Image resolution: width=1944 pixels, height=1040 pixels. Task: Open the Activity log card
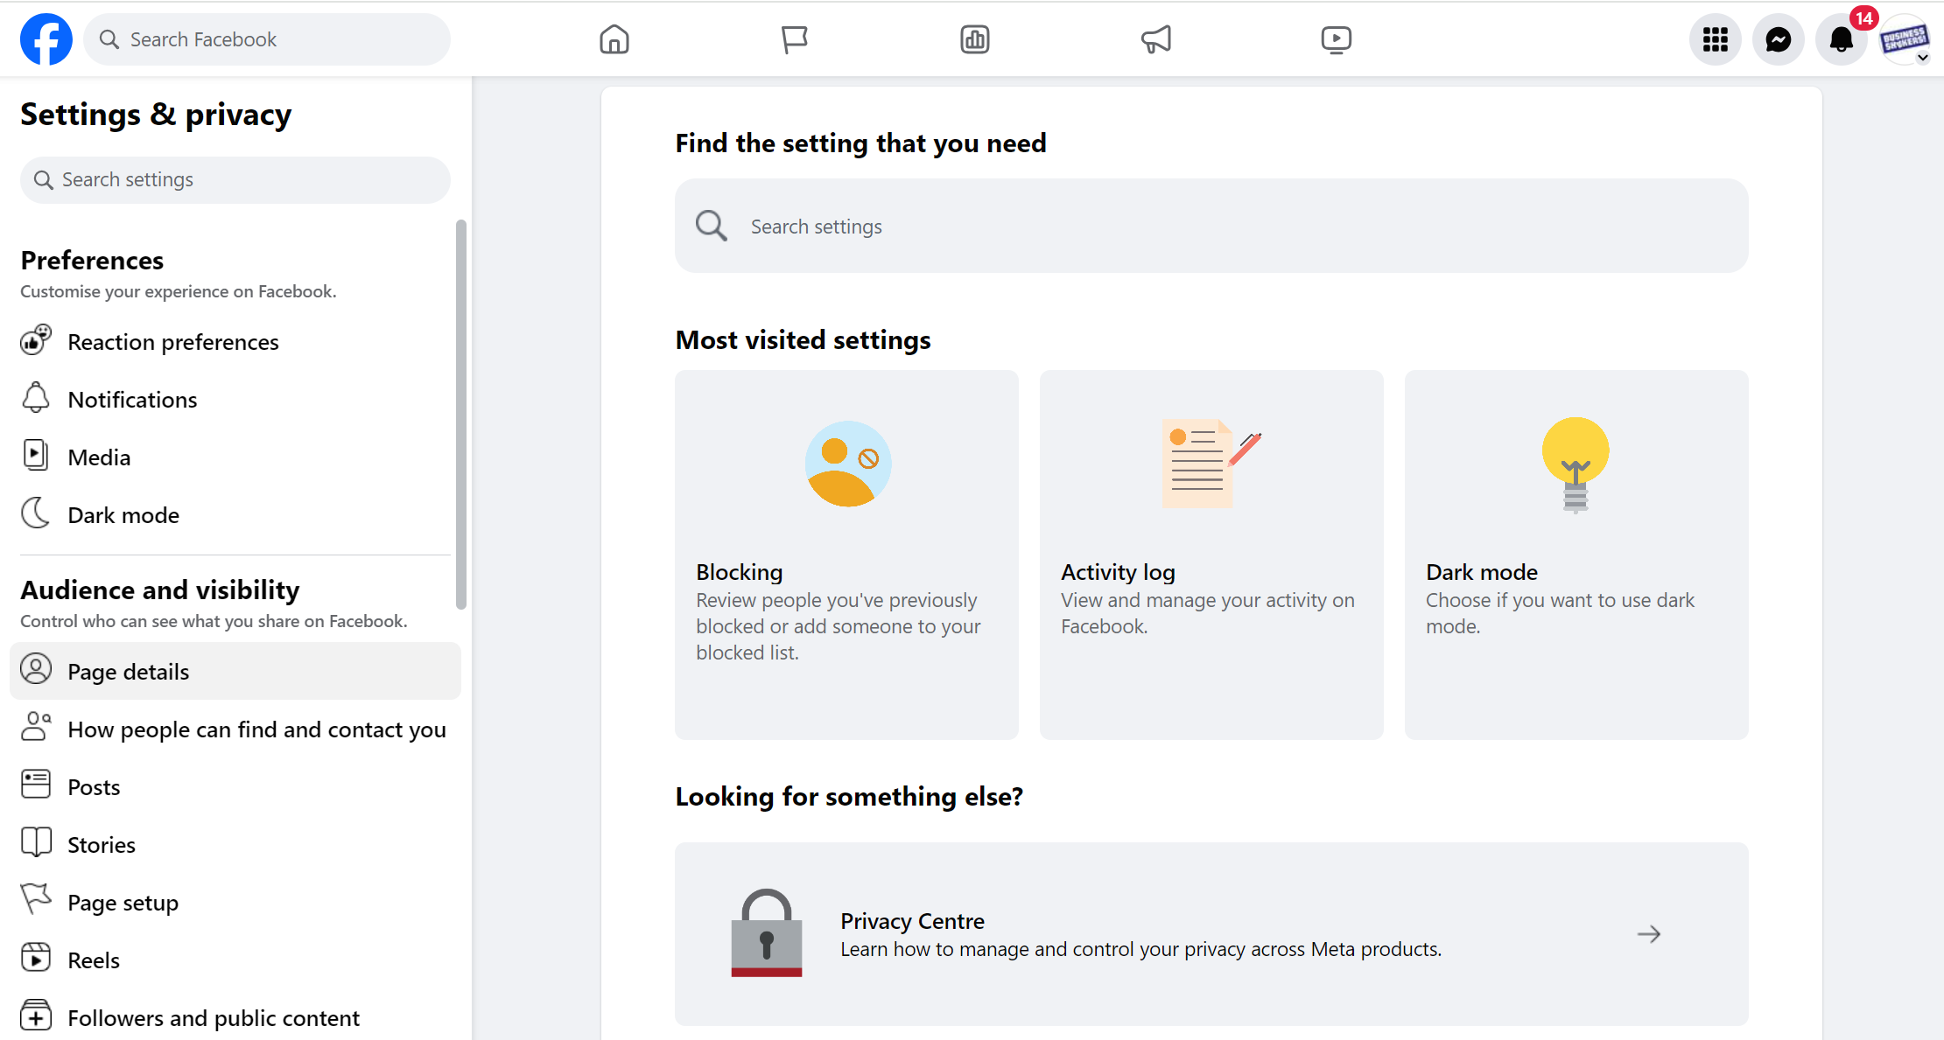(x=1211, y=555)
